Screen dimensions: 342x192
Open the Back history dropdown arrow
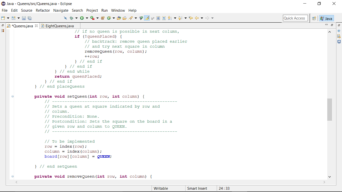(x=202, y=18)
